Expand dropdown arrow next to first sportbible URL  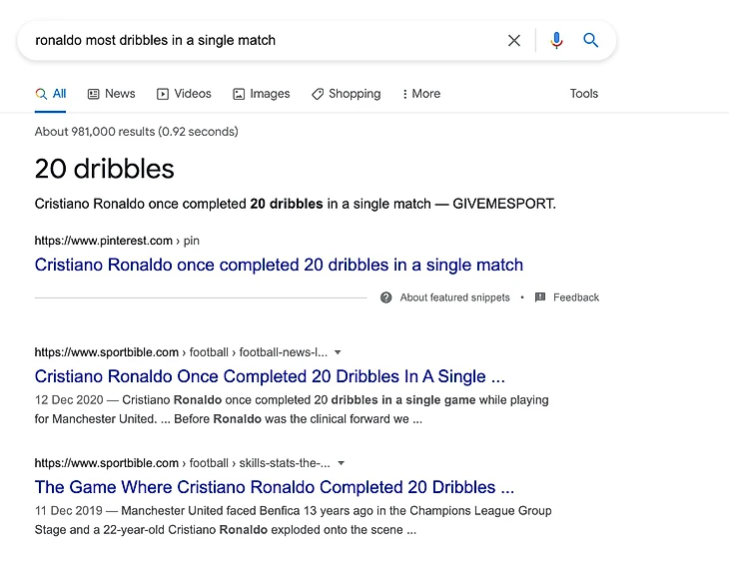click(x=339, y=352)
